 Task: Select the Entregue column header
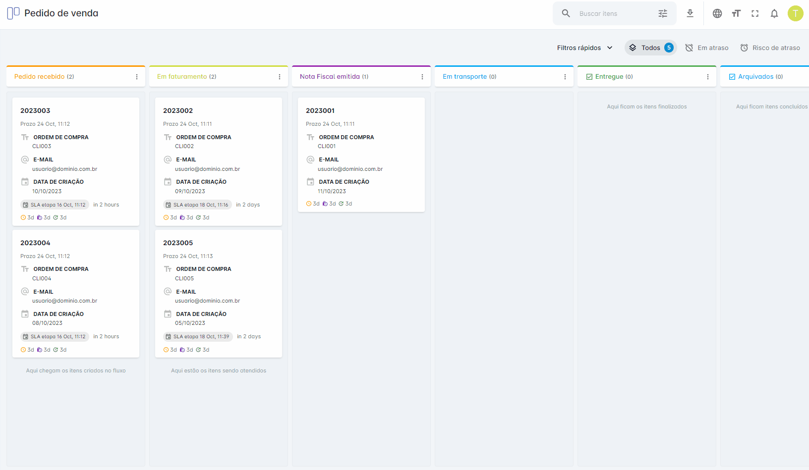coord(647,76)
